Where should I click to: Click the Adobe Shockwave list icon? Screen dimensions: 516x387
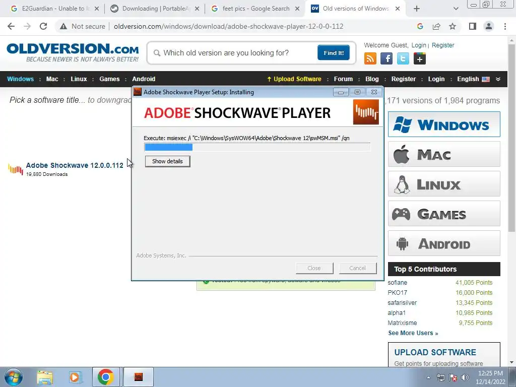tap(16, 169)
